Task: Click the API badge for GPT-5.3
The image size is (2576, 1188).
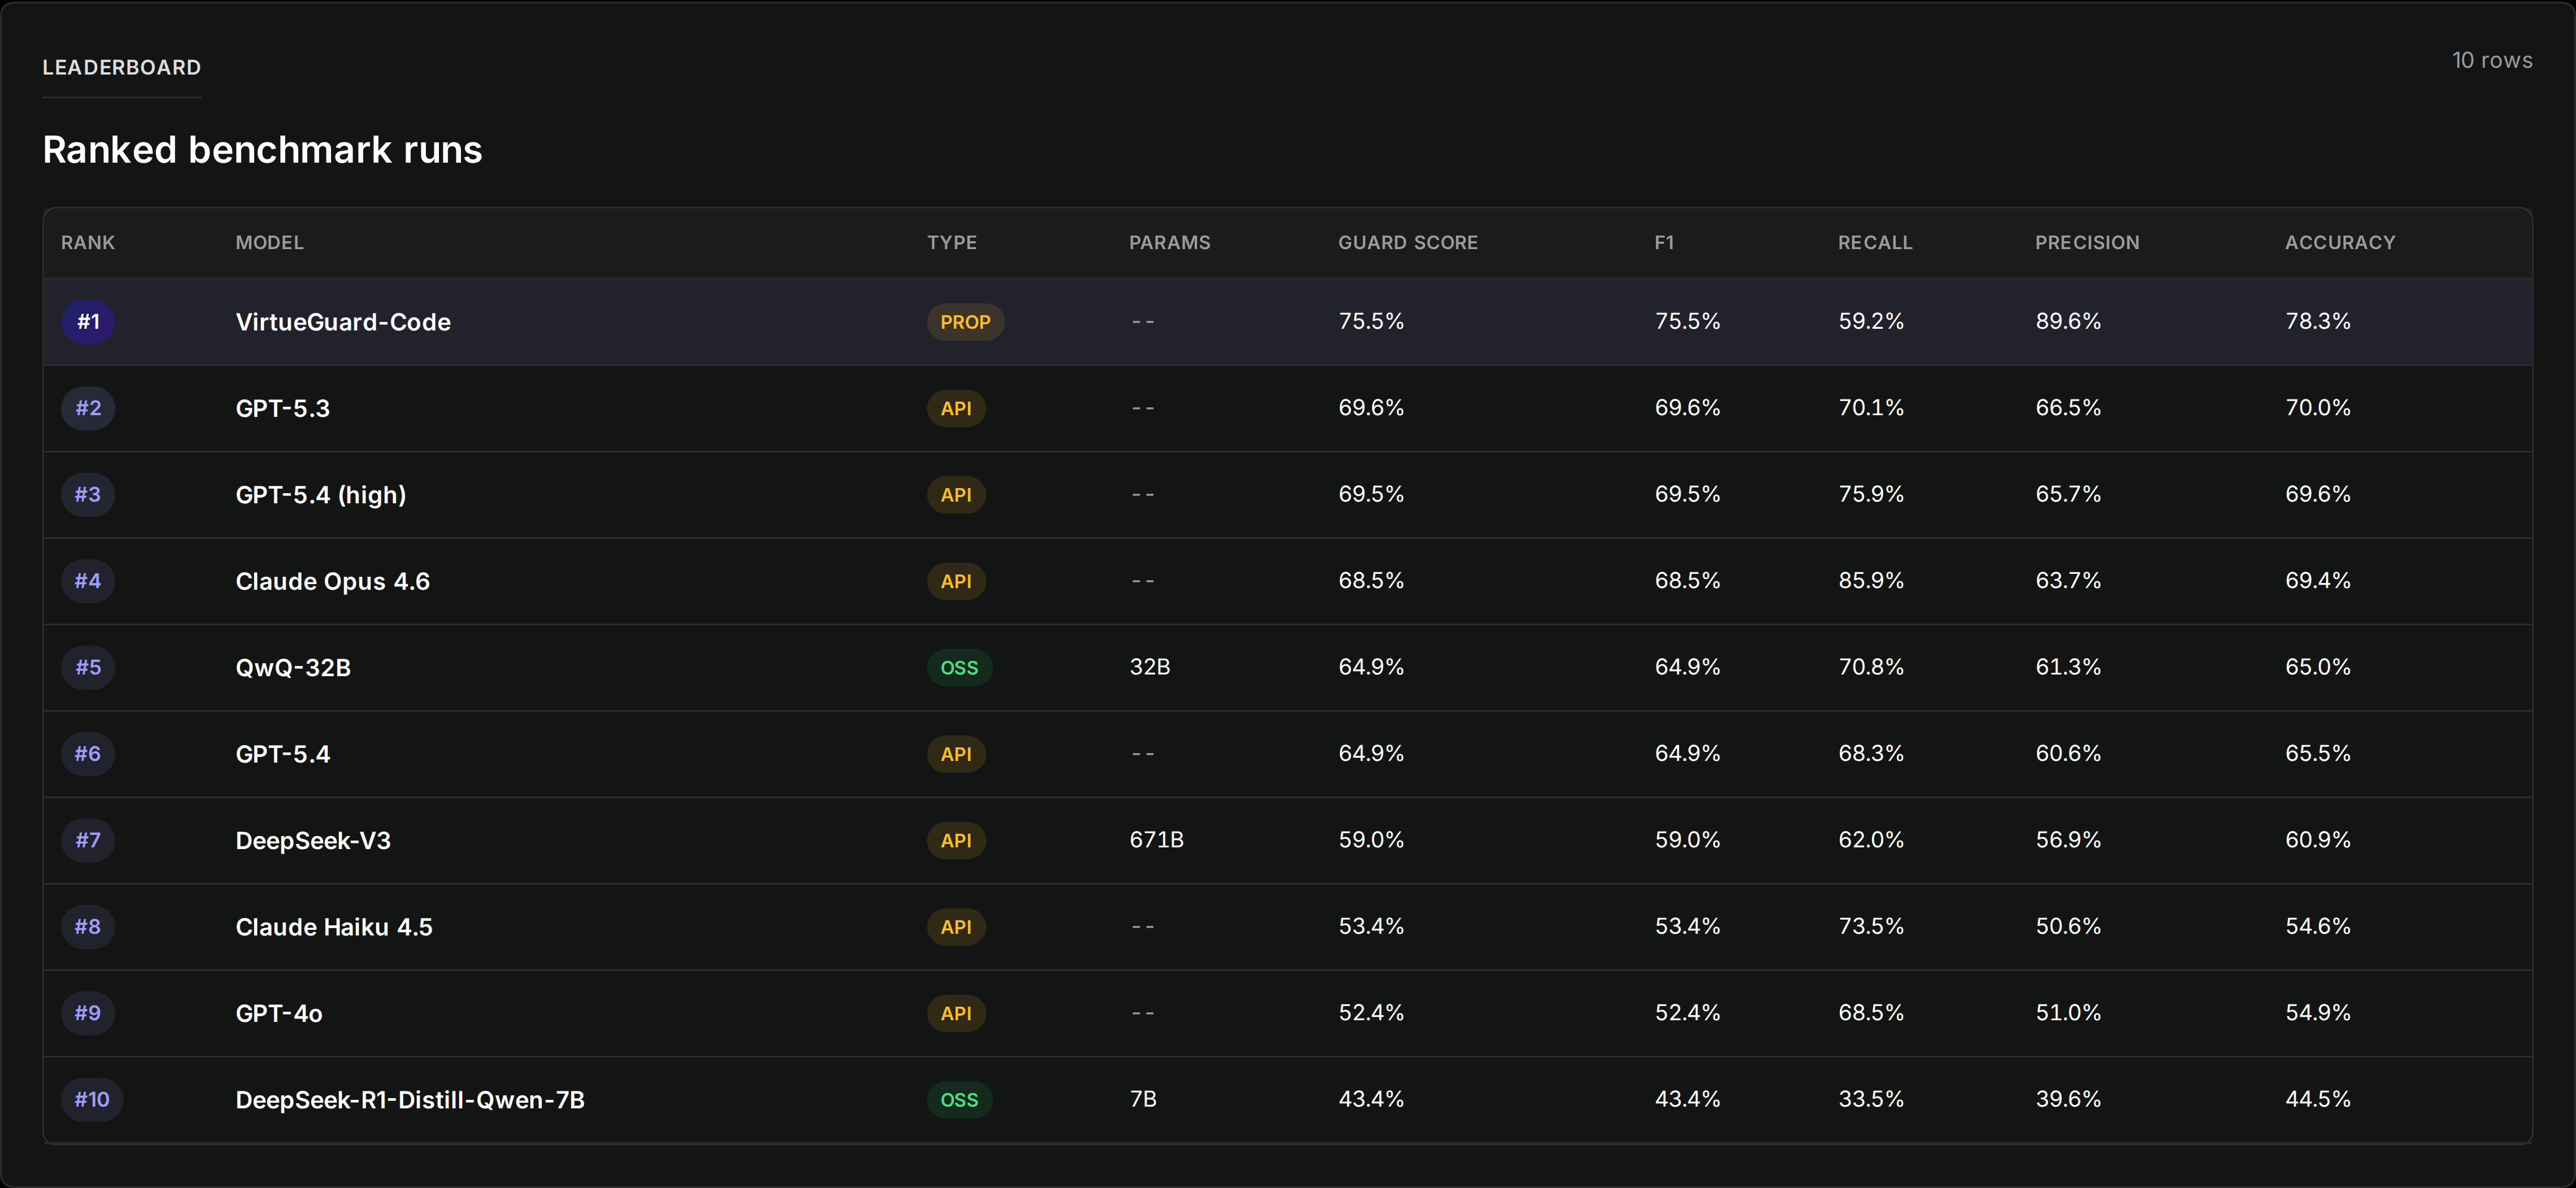Action: tap(955, 408)
